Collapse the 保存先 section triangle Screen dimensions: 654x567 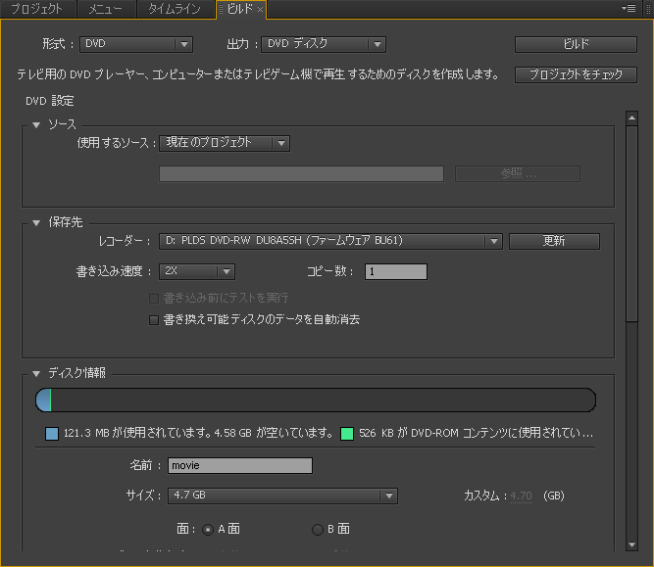tap(36, 221)
